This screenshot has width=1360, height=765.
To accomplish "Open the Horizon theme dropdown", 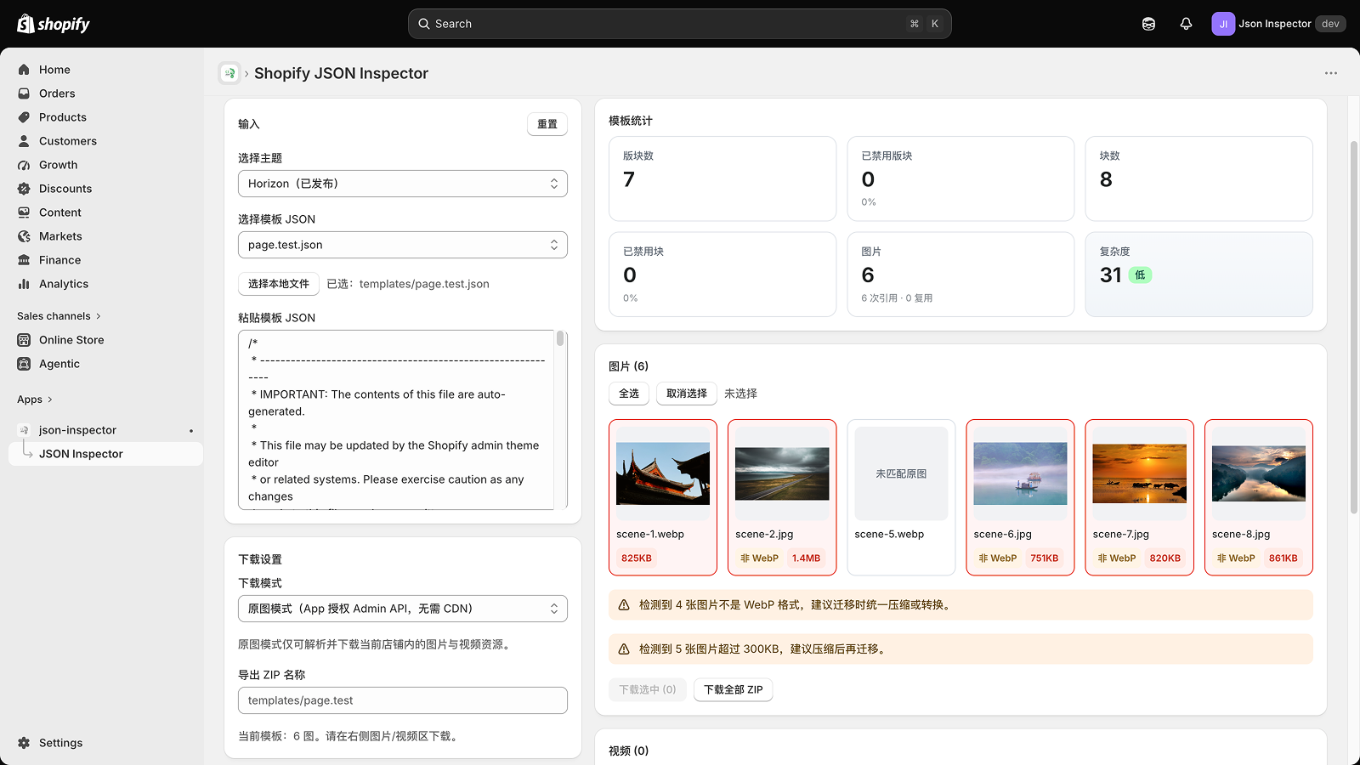I will [x=403, y=184].
